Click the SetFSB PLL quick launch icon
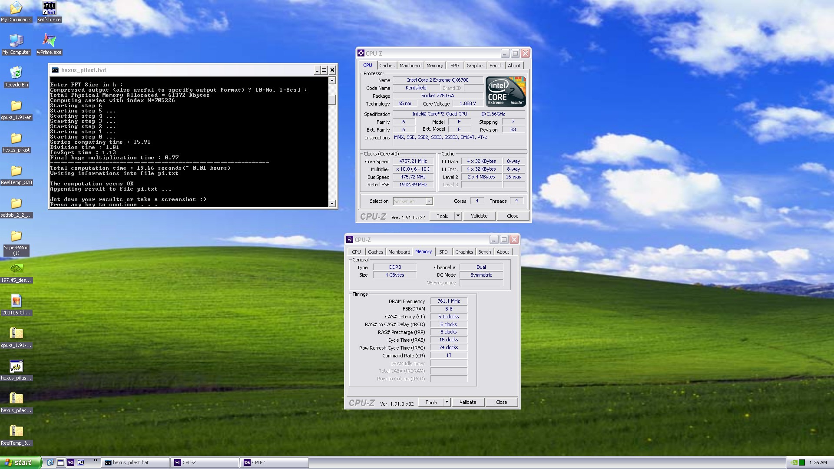Viewport: 834px width, 469px height. (x=81, y=462)
